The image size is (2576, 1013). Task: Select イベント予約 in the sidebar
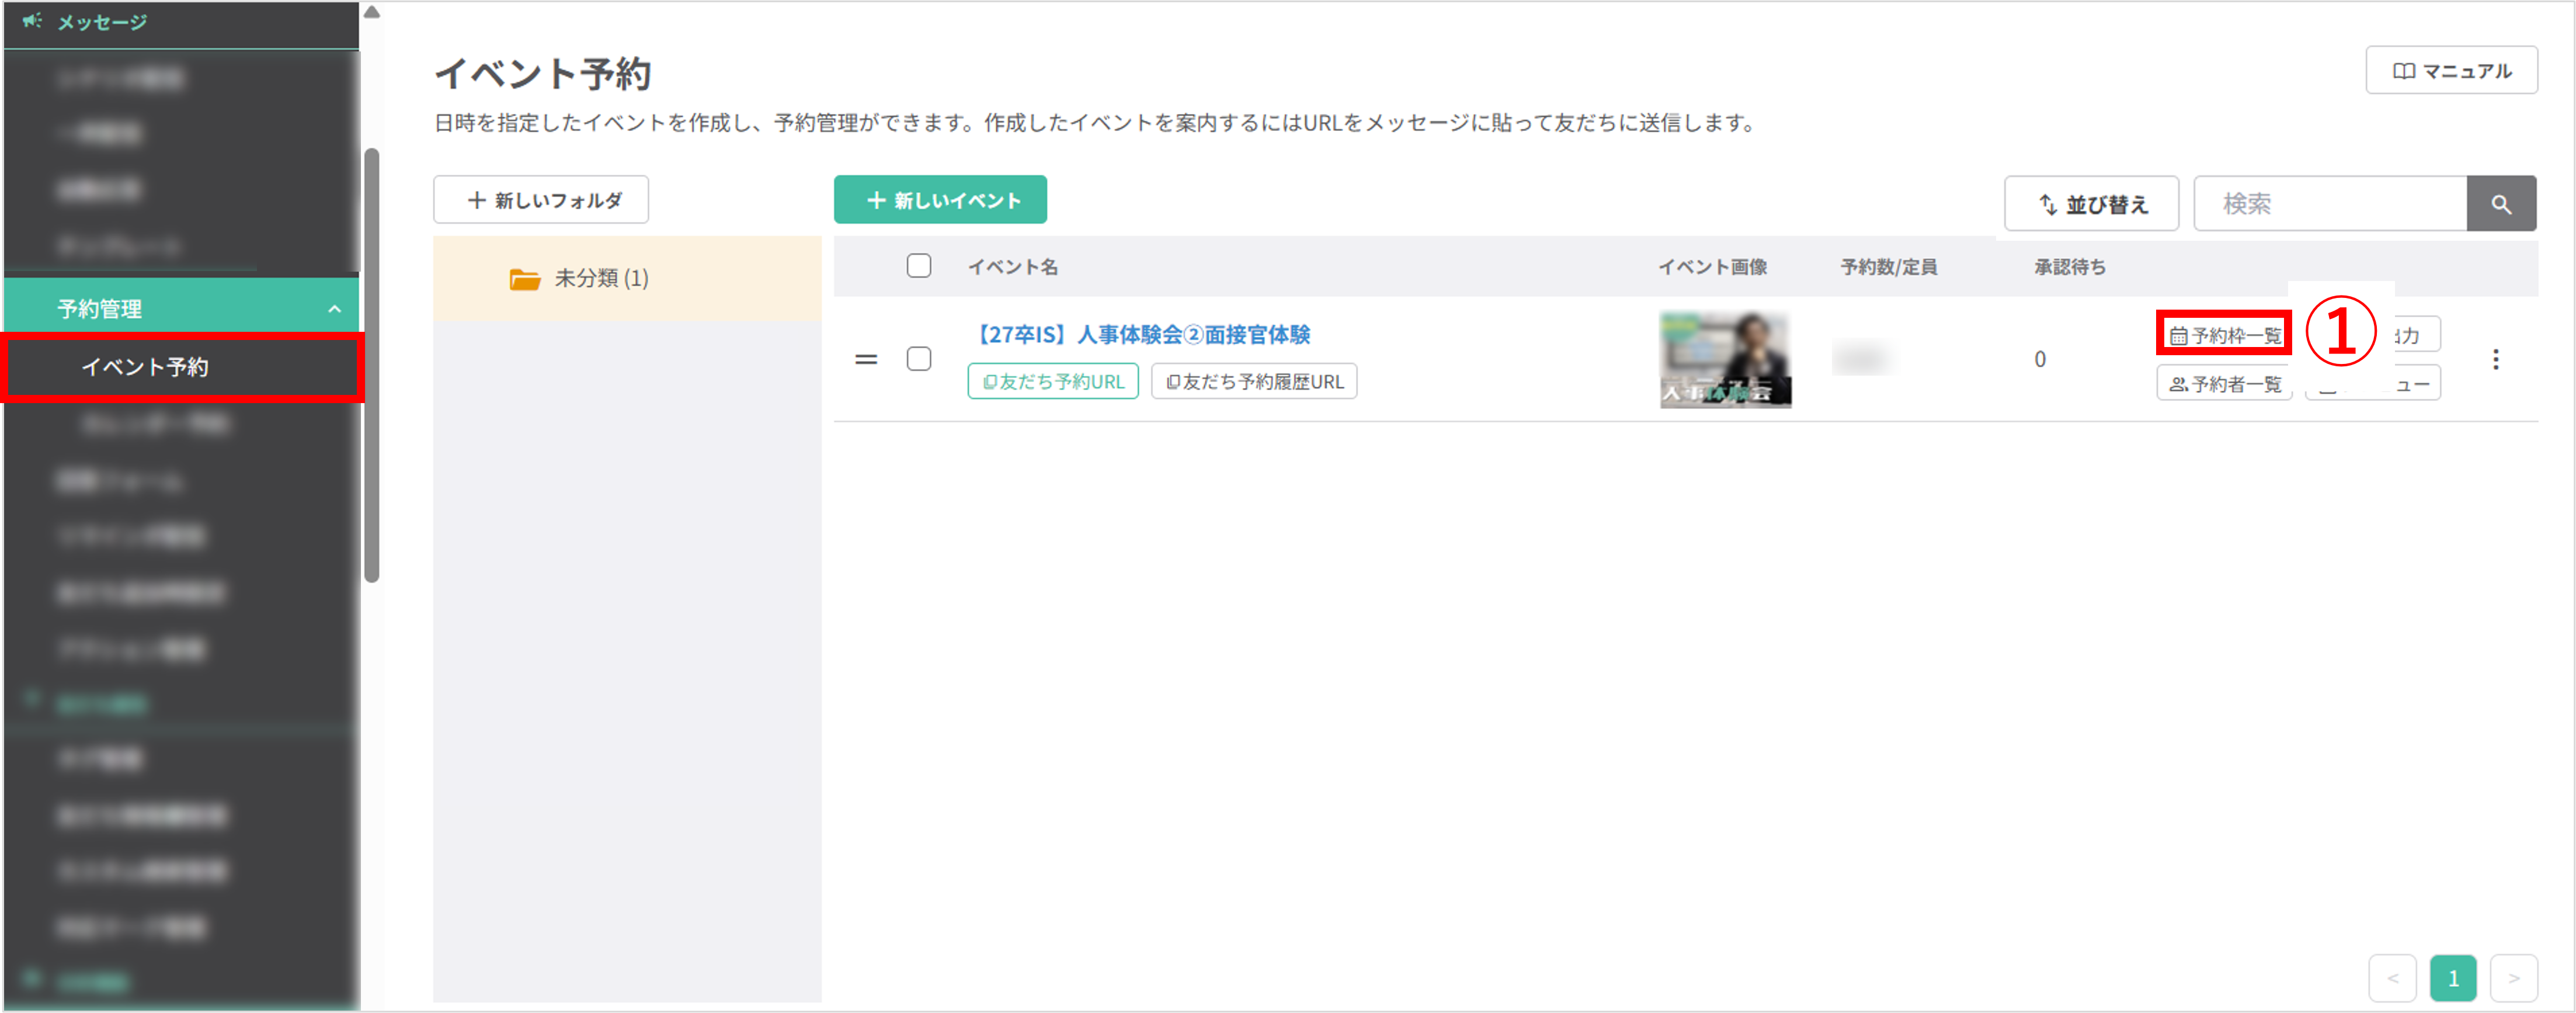[x=146, y=367]
